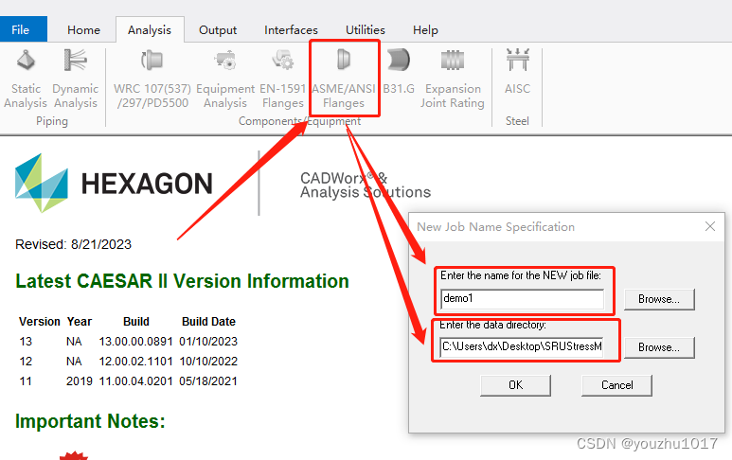Browse for the data directory
Image resolution: width=732 pixels, height=460 pixels.
click(659, 347)
